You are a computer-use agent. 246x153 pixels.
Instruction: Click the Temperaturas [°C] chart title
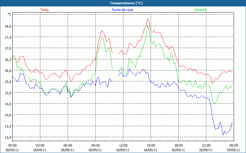126,3
